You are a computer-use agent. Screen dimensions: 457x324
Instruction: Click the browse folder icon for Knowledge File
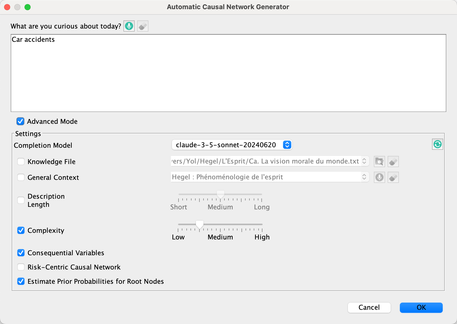[379, 161]
